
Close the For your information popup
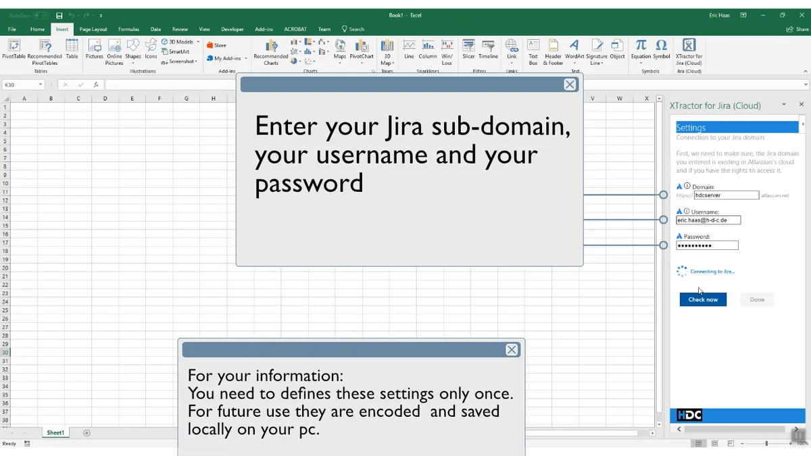[512, 349]
